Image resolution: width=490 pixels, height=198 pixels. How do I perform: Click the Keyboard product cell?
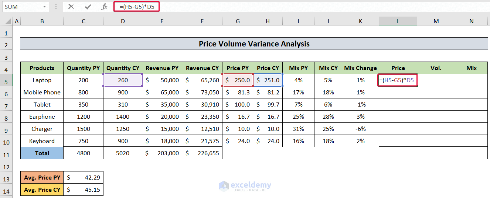(42, 141)
